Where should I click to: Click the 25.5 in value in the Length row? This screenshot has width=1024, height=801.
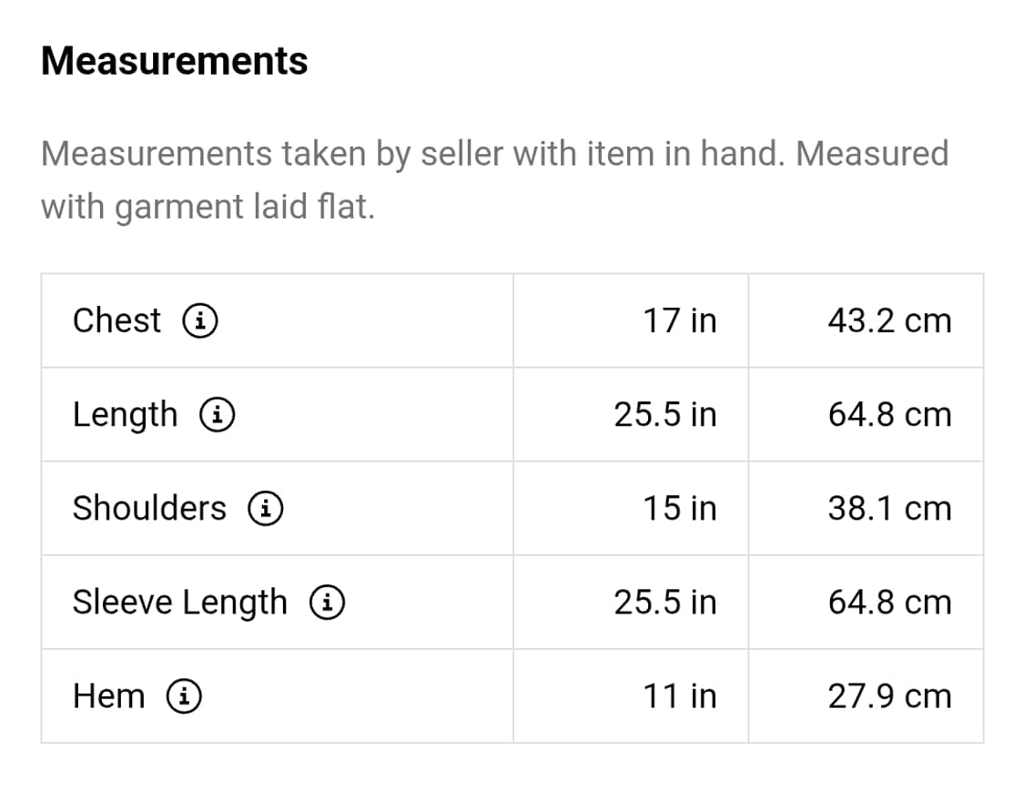tap(664, 415)
